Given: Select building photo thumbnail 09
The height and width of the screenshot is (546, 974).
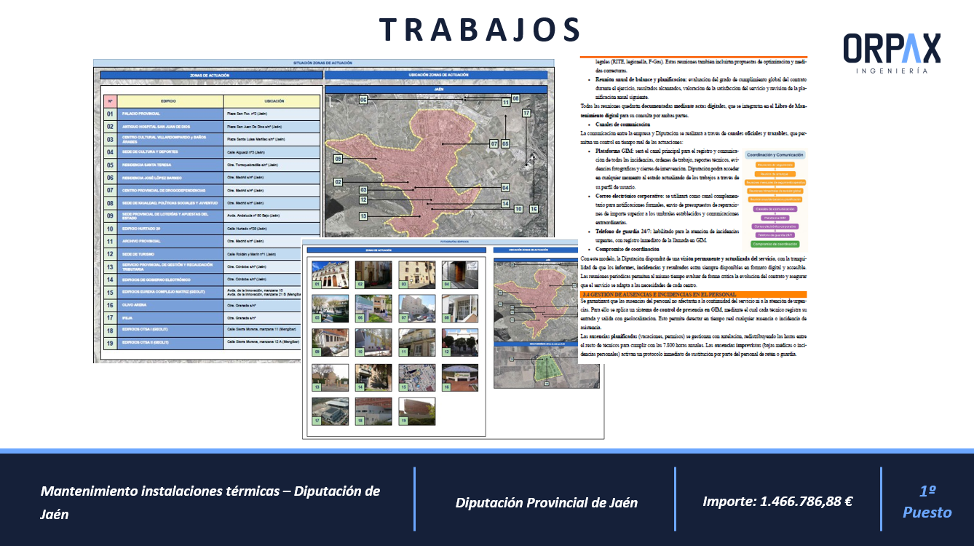Looking at the screenshot, I should (x=330, y=342).
